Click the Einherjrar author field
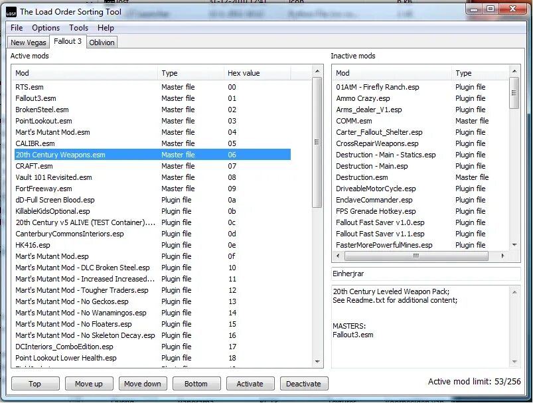The width and height of the screenshot is (533, 403). pos(425,274)
